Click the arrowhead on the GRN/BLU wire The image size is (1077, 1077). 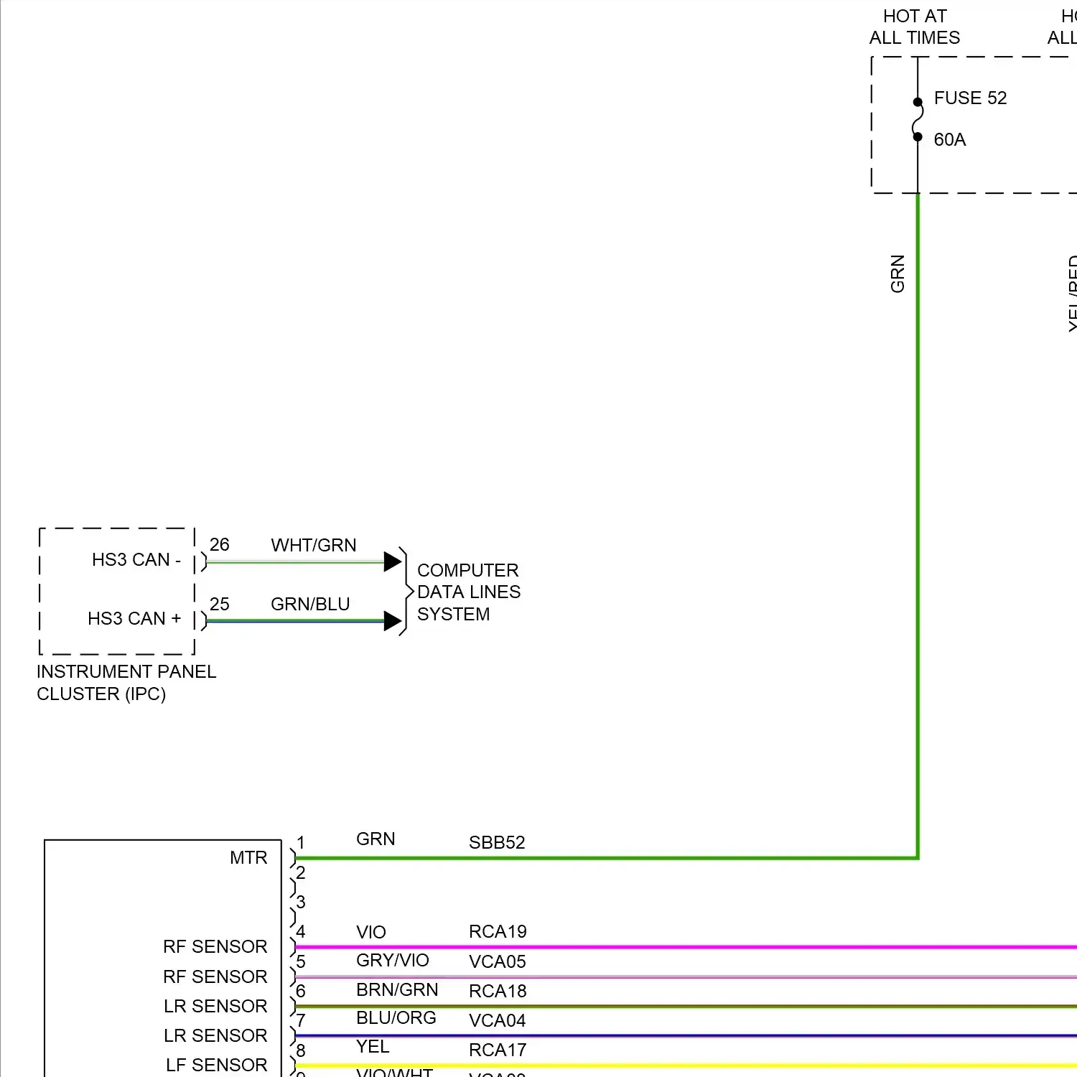tap(392, 620)
